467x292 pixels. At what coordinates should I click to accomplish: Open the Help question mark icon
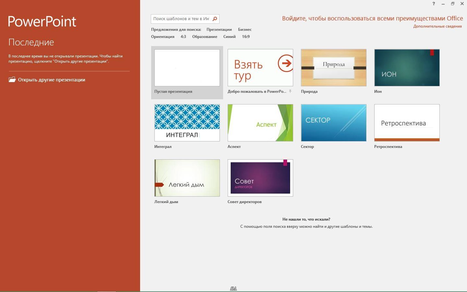(434, 4)
